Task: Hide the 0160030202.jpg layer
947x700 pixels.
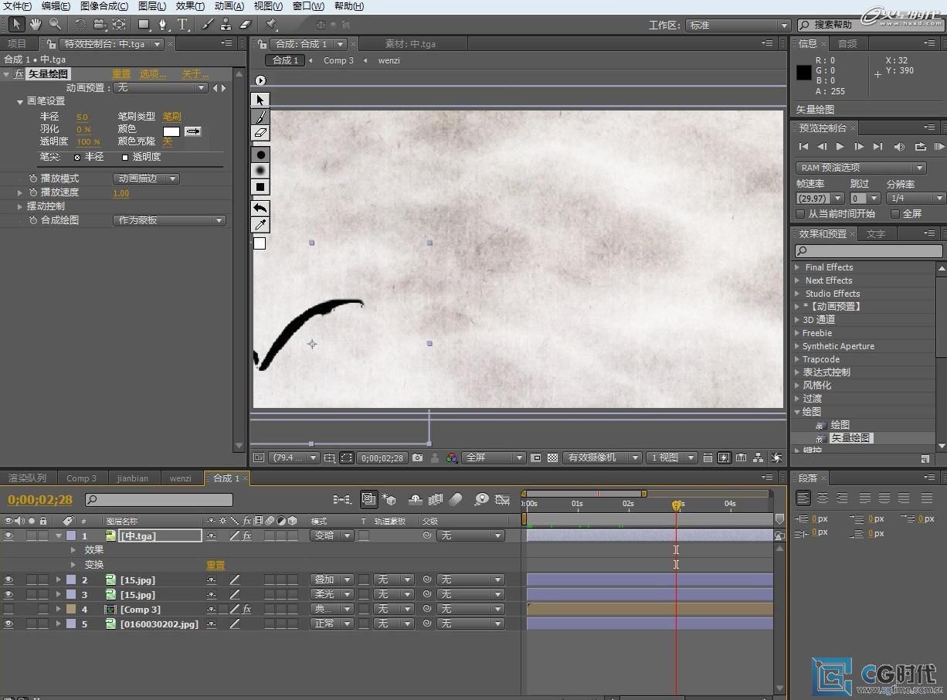Action: coord(8,624)
